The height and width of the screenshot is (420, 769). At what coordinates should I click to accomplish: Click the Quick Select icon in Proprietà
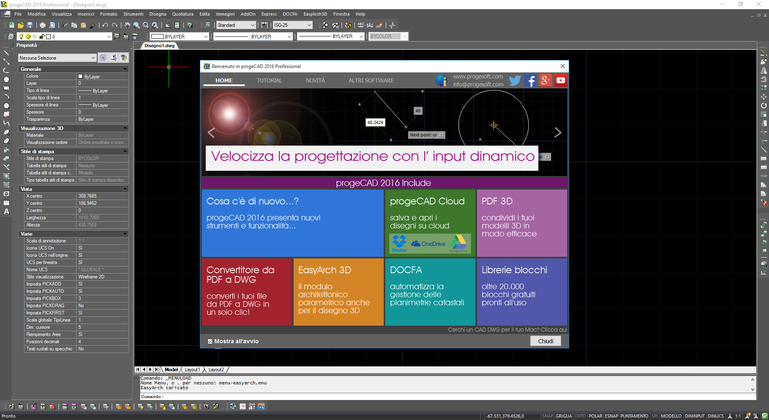point(103,58)
